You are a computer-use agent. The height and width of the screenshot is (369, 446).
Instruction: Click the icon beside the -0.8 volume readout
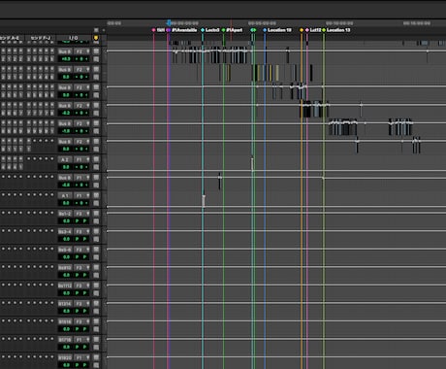[96, 185]
